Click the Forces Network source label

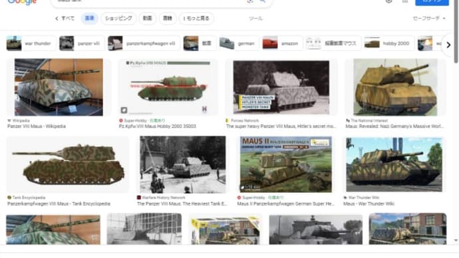[x=242, y=120]
